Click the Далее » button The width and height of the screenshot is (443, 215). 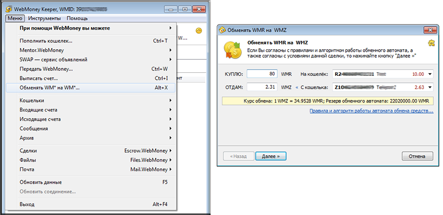[x=271, y=156]
